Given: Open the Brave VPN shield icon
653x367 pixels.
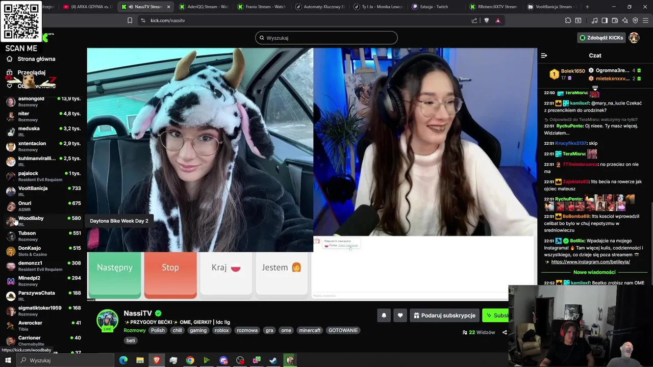Looking at the screenshot, I should 635,20.
